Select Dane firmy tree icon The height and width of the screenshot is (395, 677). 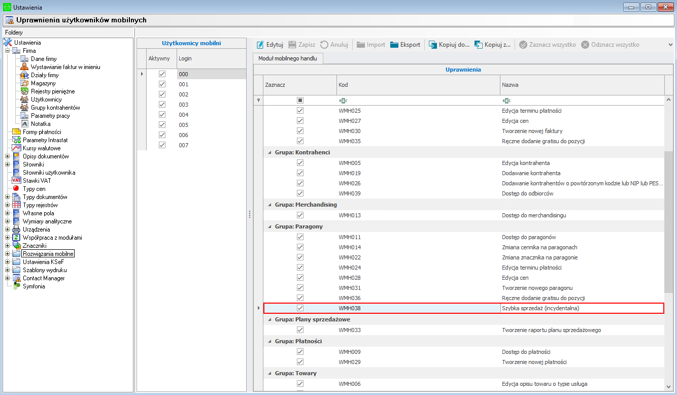[x=24, y=59]
